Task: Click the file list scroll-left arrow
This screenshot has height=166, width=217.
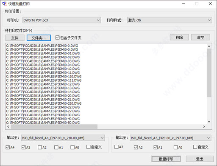Action: pyautogui.click(x=8, y=126)
